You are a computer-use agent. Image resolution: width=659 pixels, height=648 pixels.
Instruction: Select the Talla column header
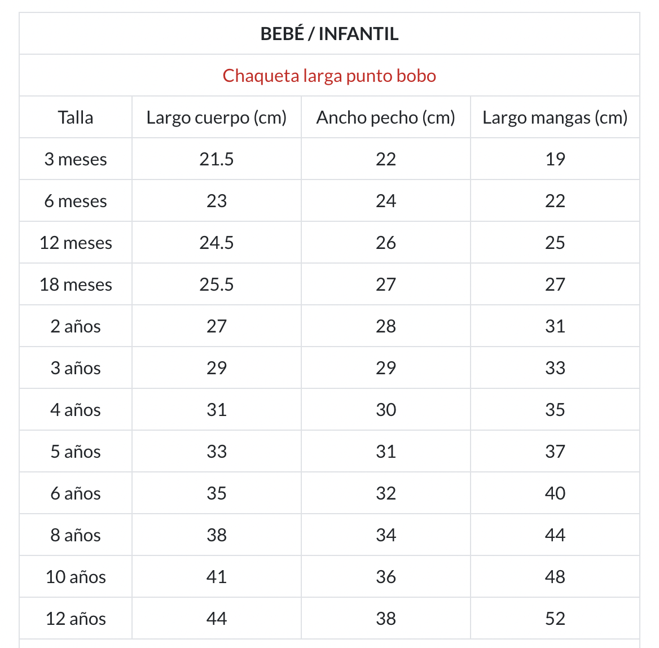click(x=76, y=117)
